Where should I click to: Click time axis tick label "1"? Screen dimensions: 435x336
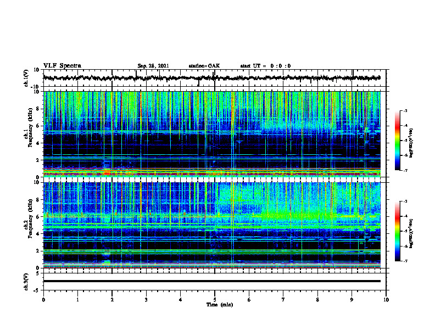[x=77, y=300]
